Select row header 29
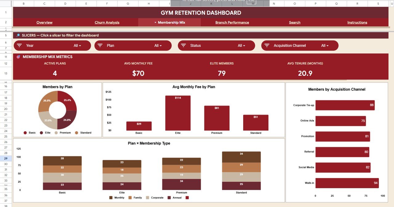 click(x=6, y=158)
